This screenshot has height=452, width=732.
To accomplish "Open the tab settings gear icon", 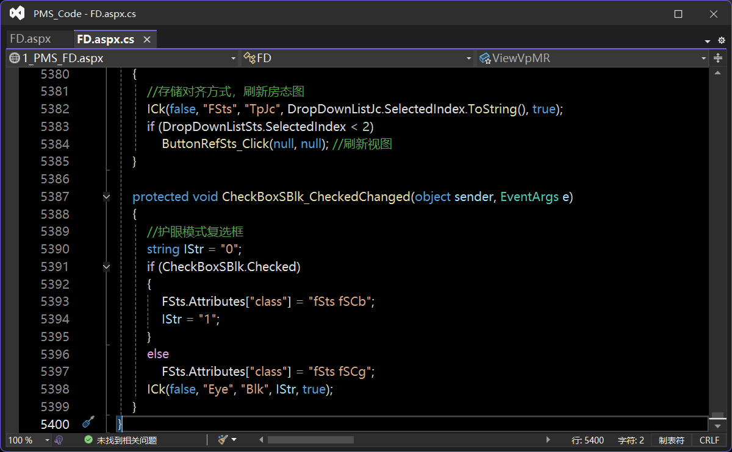I will [722, 40].
